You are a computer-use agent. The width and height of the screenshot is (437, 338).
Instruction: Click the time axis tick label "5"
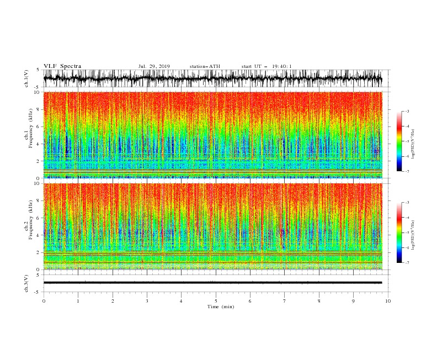(x=216, y=301)
